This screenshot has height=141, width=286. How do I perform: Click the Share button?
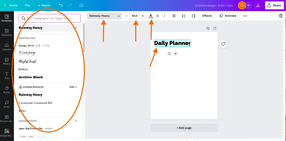tap(274, 6)
